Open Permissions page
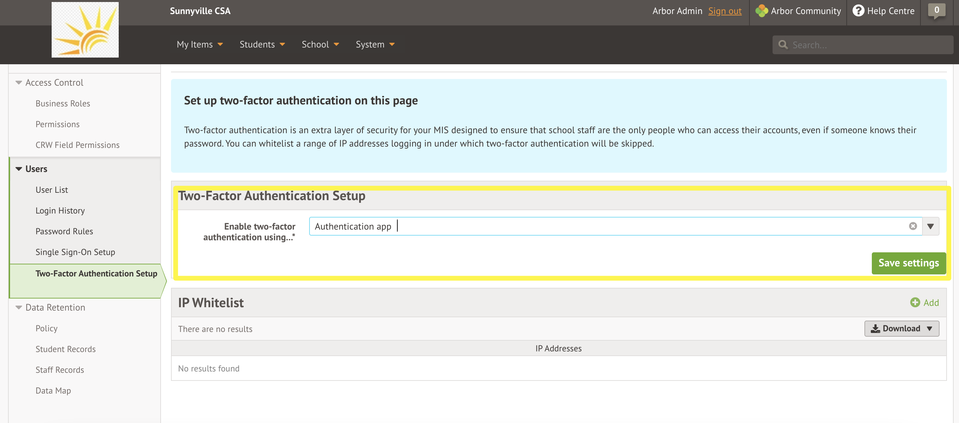 point(57,124)
